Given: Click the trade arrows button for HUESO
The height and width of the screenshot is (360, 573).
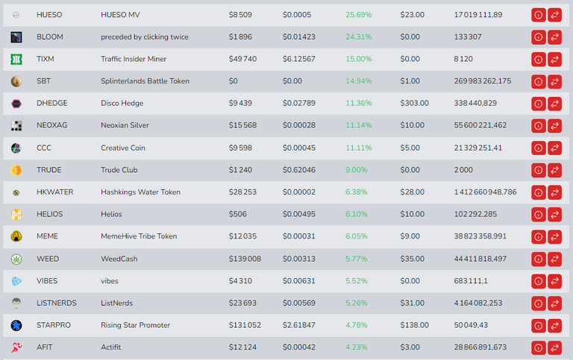Looking at the screenshot, I should (x=555, y=15).
